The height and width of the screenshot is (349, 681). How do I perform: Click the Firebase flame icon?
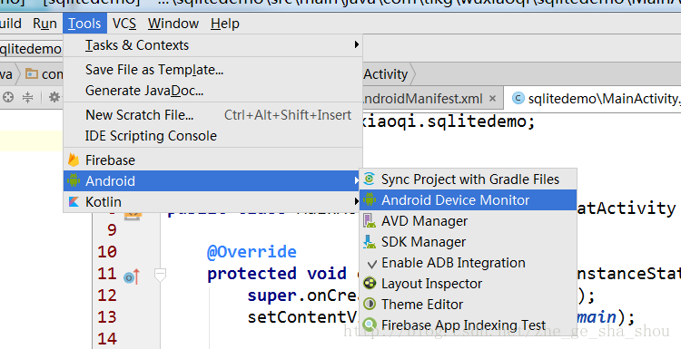74,160
